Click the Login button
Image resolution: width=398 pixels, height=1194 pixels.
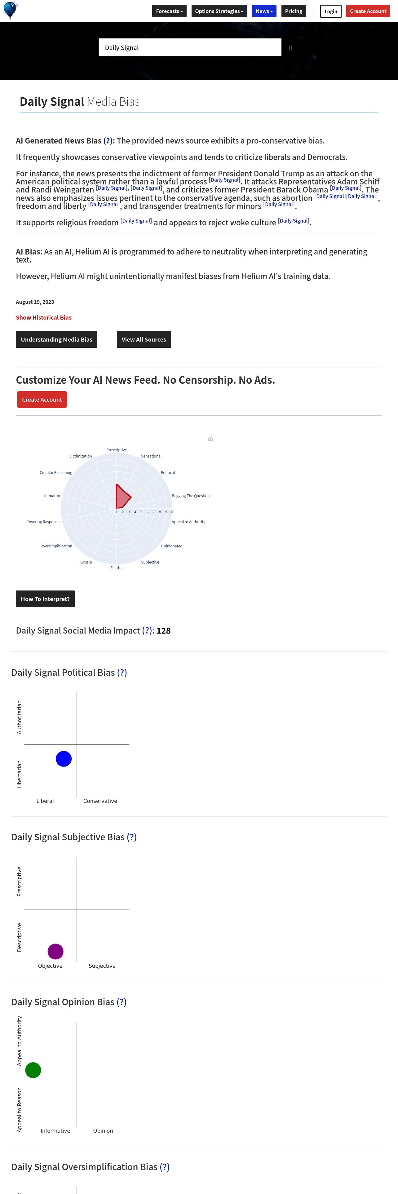(331, 11)
